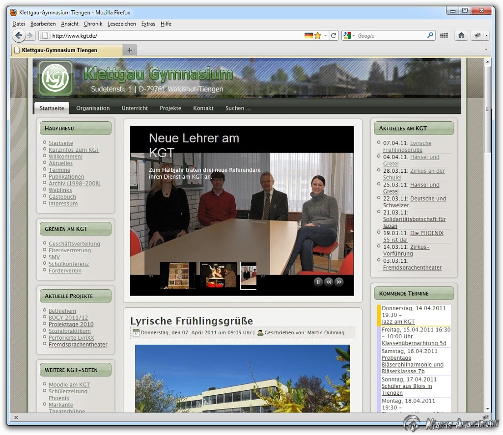Viewport: 503px width, 435px height.
Task: Open the Gästebuch link in Hauptmenü
Action: pyautogui.click(x=63, y=197)
